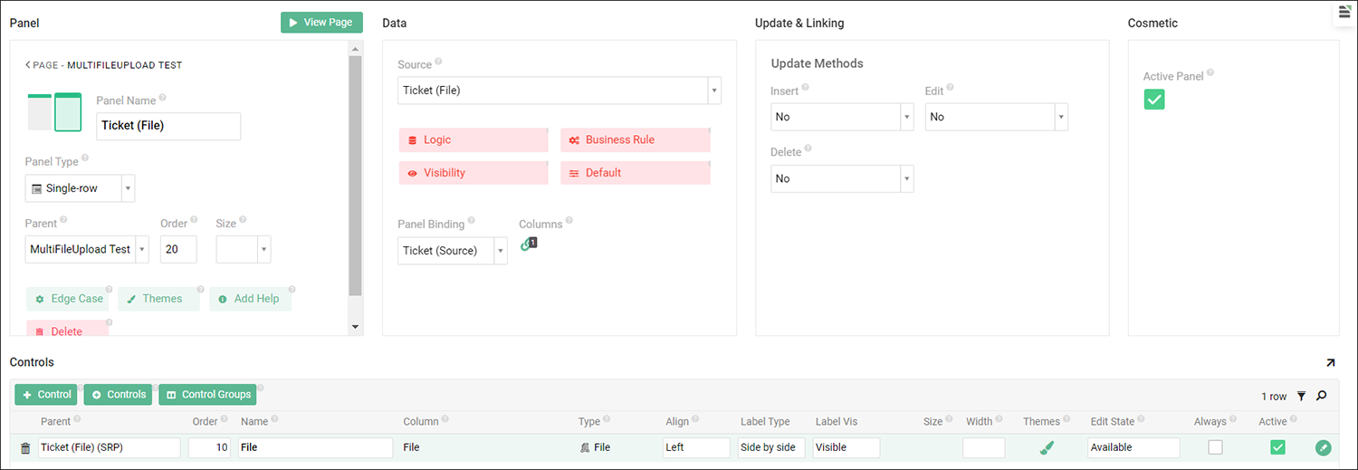The width and height of the screenshot is (1358, 470).
Task: Click help icon next to Edit State column
Action: (x=1141, y=419)
